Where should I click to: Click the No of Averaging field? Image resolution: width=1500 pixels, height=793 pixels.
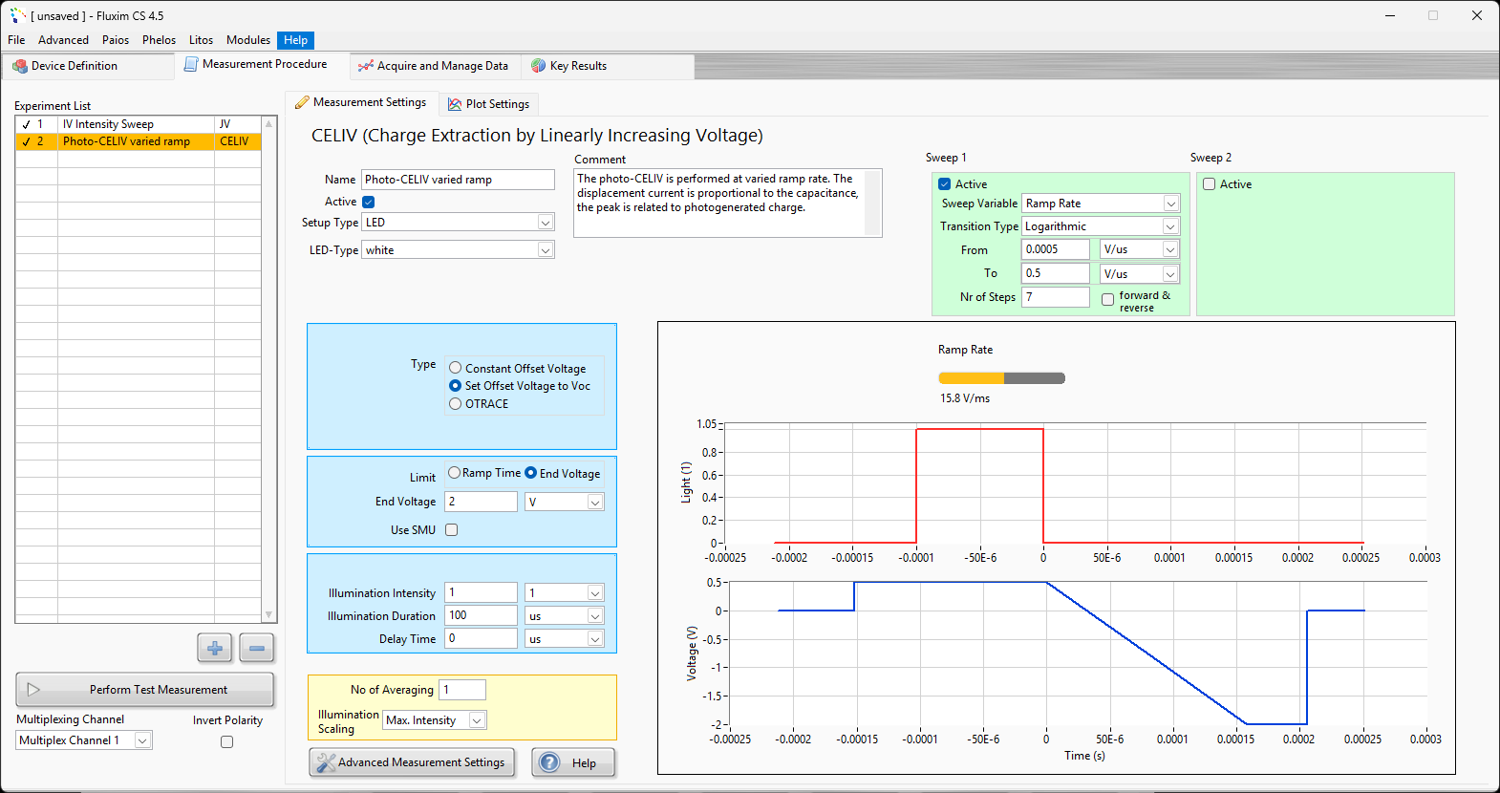click(462, 690)
